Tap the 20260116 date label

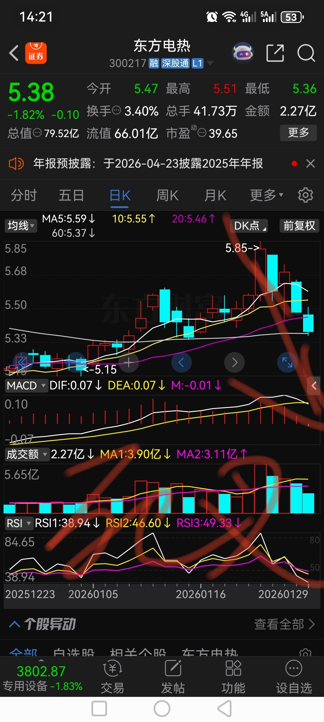[x=201, y=594]
